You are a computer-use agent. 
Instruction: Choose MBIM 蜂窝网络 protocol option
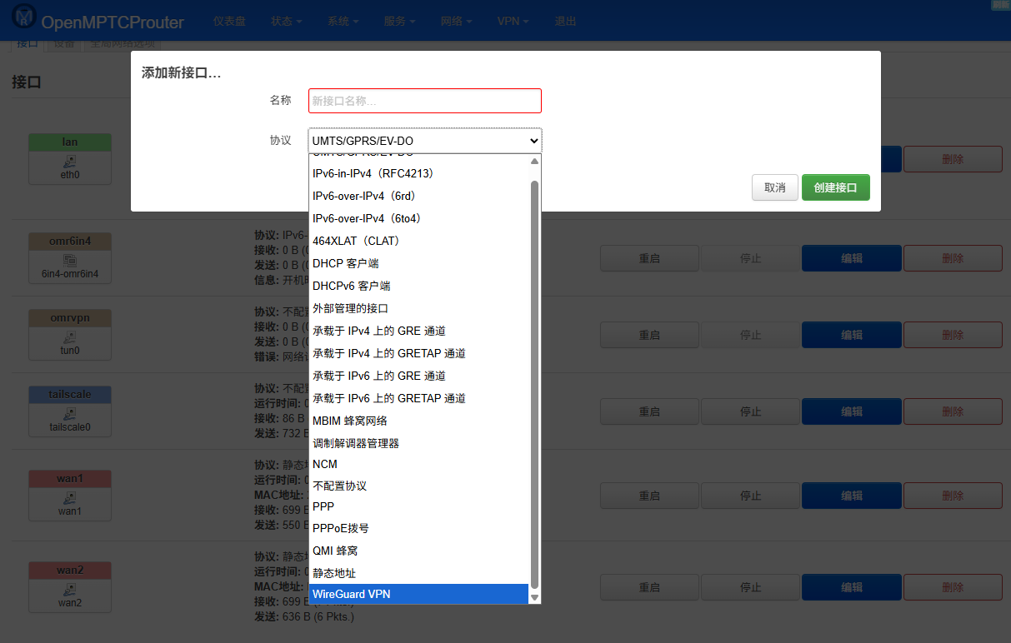418,421
